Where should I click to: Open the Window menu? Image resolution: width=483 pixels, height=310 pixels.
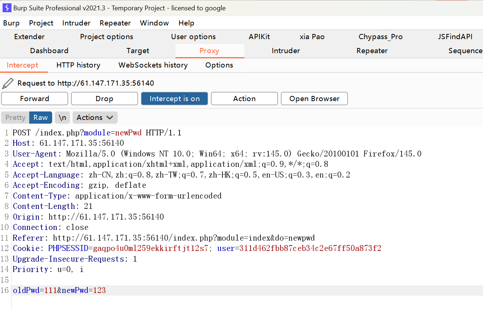pyautogui.click(x=154, y=23)
